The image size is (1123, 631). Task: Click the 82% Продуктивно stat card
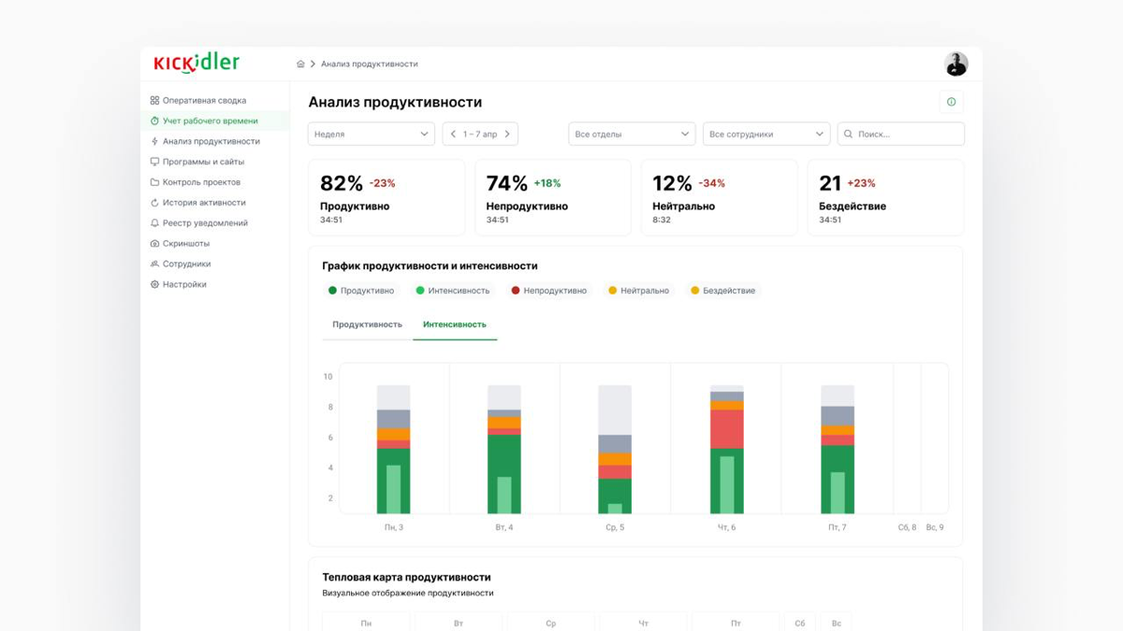[386, 197]
